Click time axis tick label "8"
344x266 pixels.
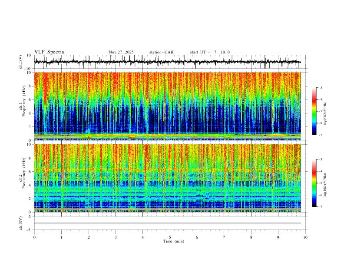pos(251,237)
